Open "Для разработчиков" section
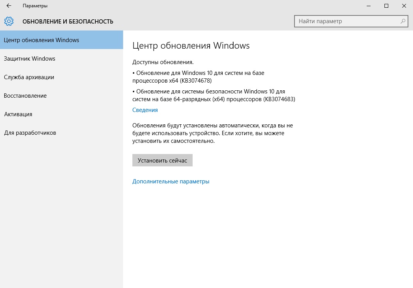This screenshot has height=288, width=413. (x=61, y=133)
